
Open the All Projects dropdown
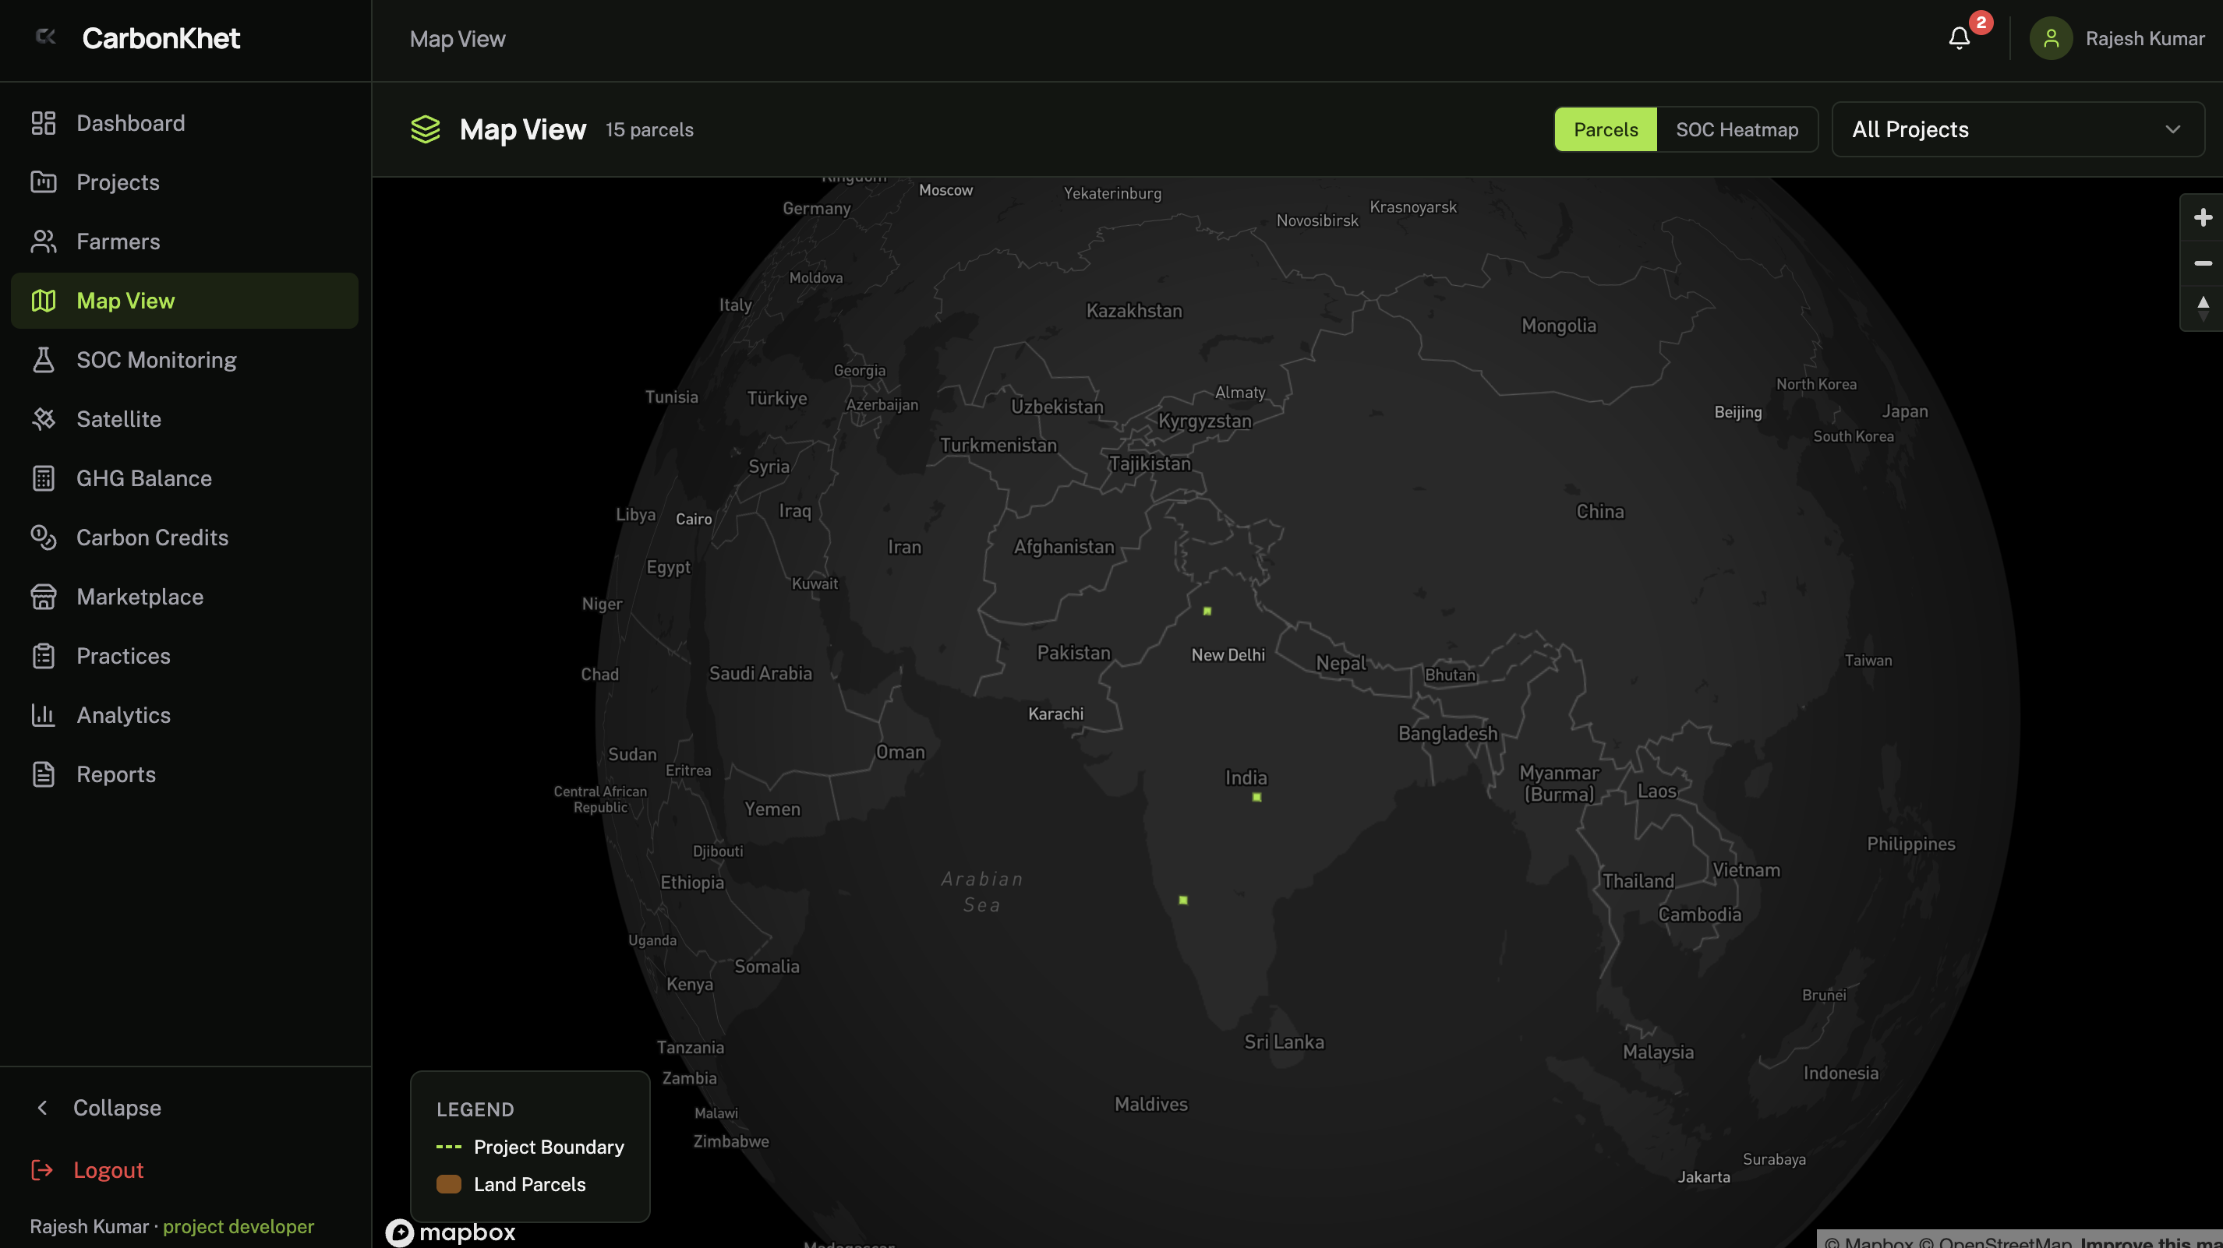tap(2017, 129)
